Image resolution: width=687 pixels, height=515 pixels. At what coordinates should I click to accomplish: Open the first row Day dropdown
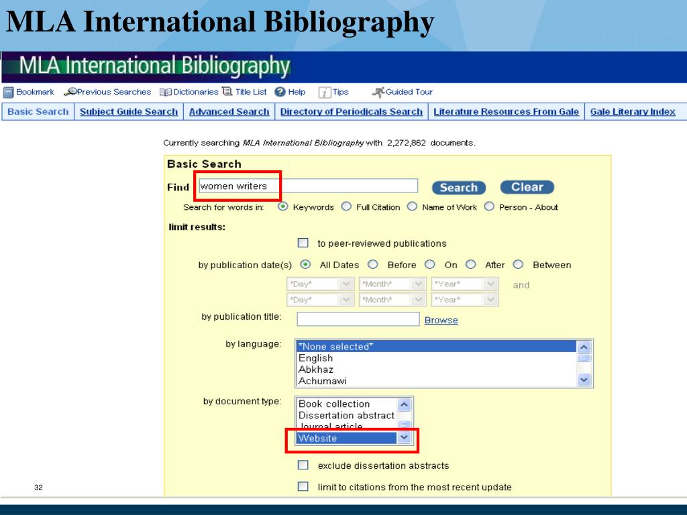tap(320, 284)
